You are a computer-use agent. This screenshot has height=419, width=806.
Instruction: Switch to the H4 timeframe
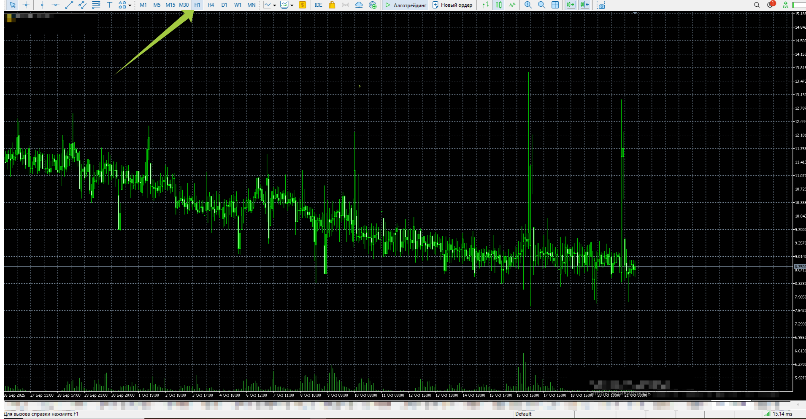click(211, 5)
